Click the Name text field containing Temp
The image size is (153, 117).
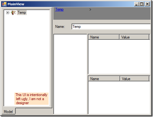click(x=111, y=27)
